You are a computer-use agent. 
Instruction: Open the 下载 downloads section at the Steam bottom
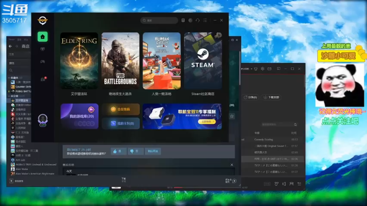(123, 179)
